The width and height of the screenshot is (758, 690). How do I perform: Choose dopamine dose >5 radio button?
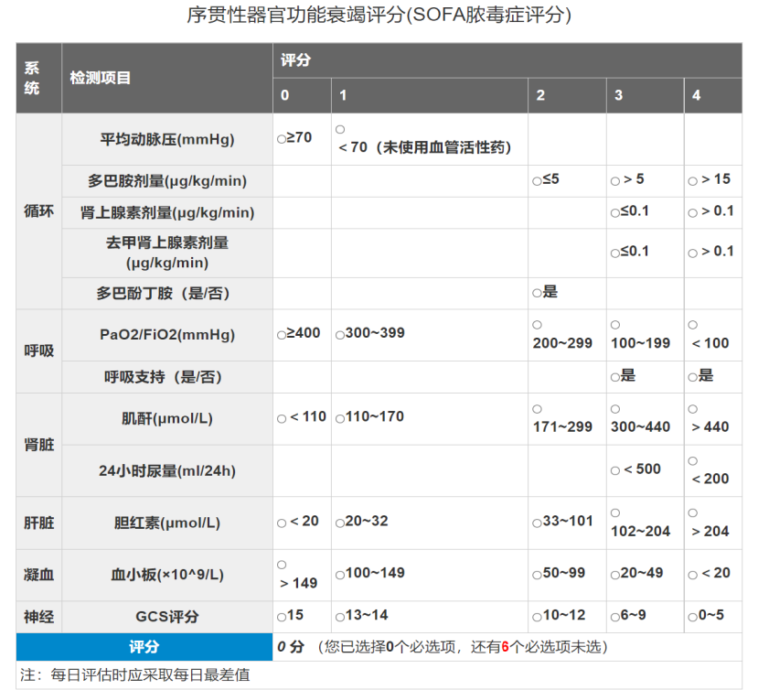click(x=615, y=181)
